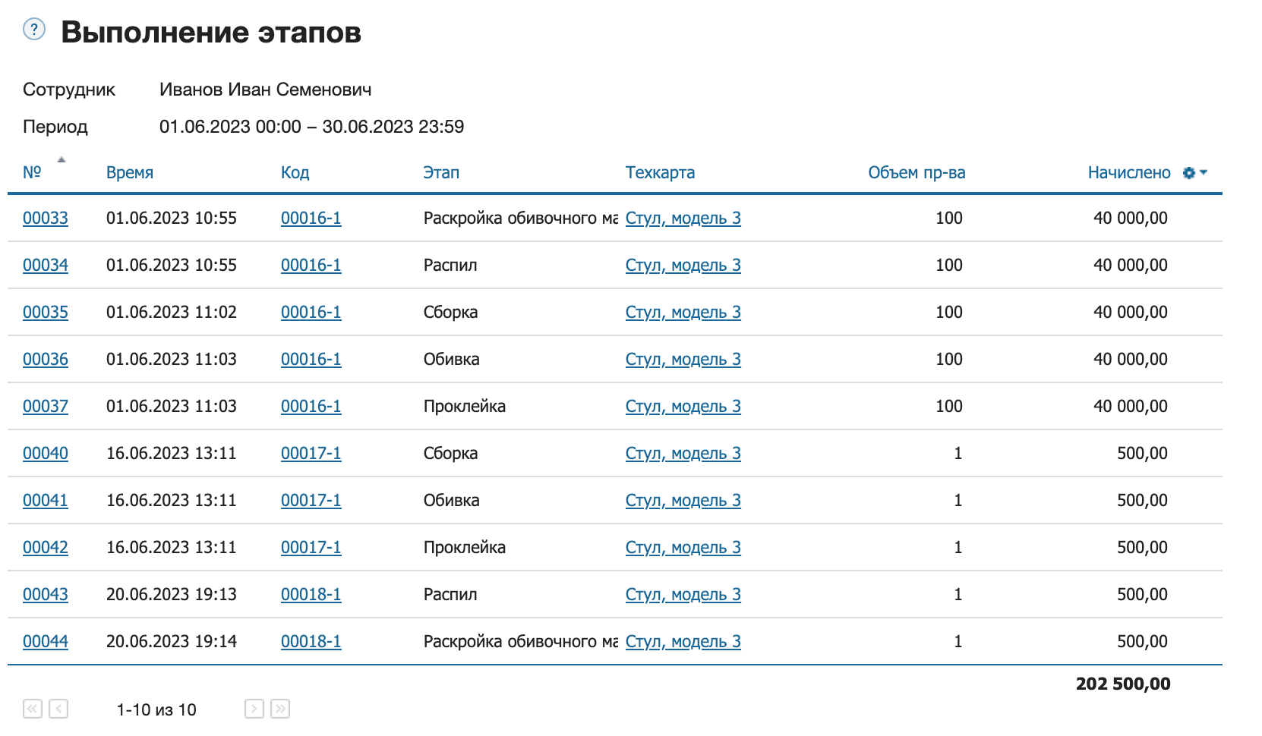Viewport: 1262px width, 736px height.
Task: Sort table by № column
Action: pyautogui.click(x=32, y=172)
